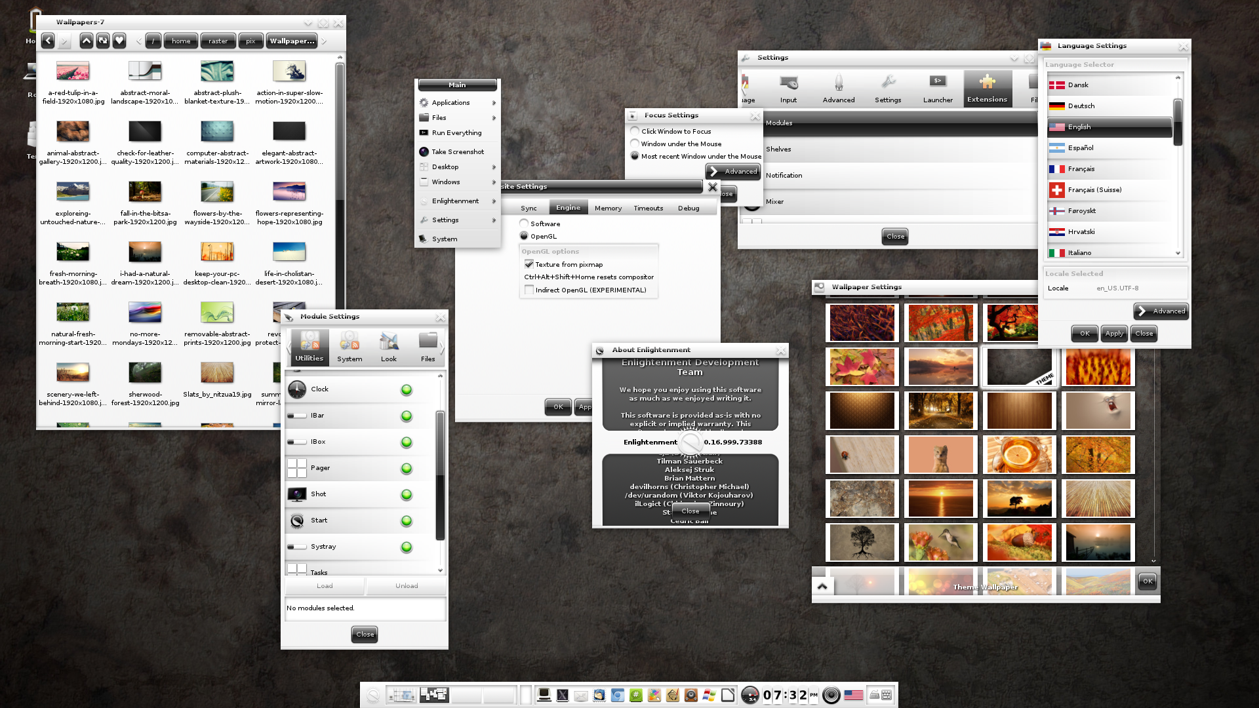Toggle Texture from pixmap checkbox
Image resolution: width=1259 pixels, height=708 pixels.
tap(529, 264)
